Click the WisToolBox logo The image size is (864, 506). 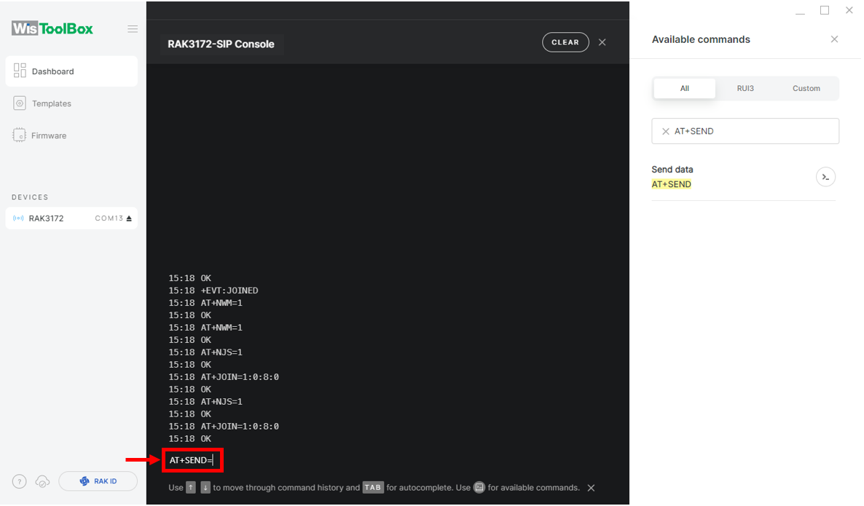coord(52,28)
